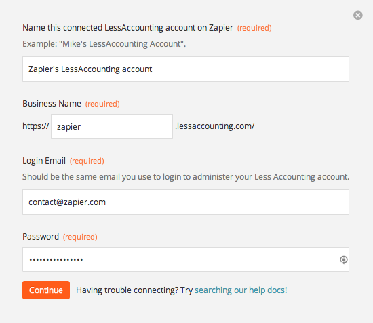This screenshot has height=323, width=373.
Task: Click the Name this connected LessAccounting account label
Action: click(127, 28)
